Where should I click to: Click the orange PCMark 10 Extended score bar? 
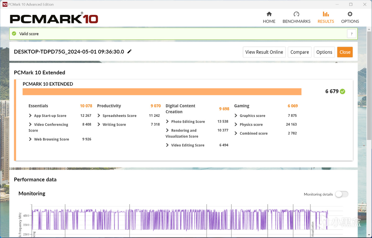[x=162, y=92]
